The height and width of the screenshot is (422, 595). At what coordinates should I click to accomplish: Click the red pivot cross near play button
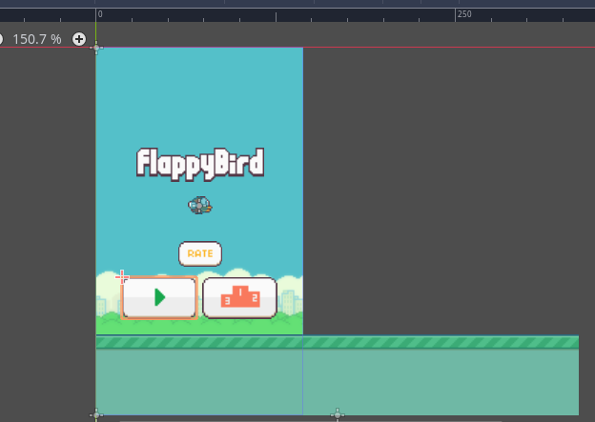pyautogui.click(x=122, y=277)
